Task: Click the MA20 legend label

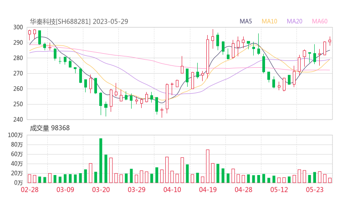Action: tap(295, 21)
